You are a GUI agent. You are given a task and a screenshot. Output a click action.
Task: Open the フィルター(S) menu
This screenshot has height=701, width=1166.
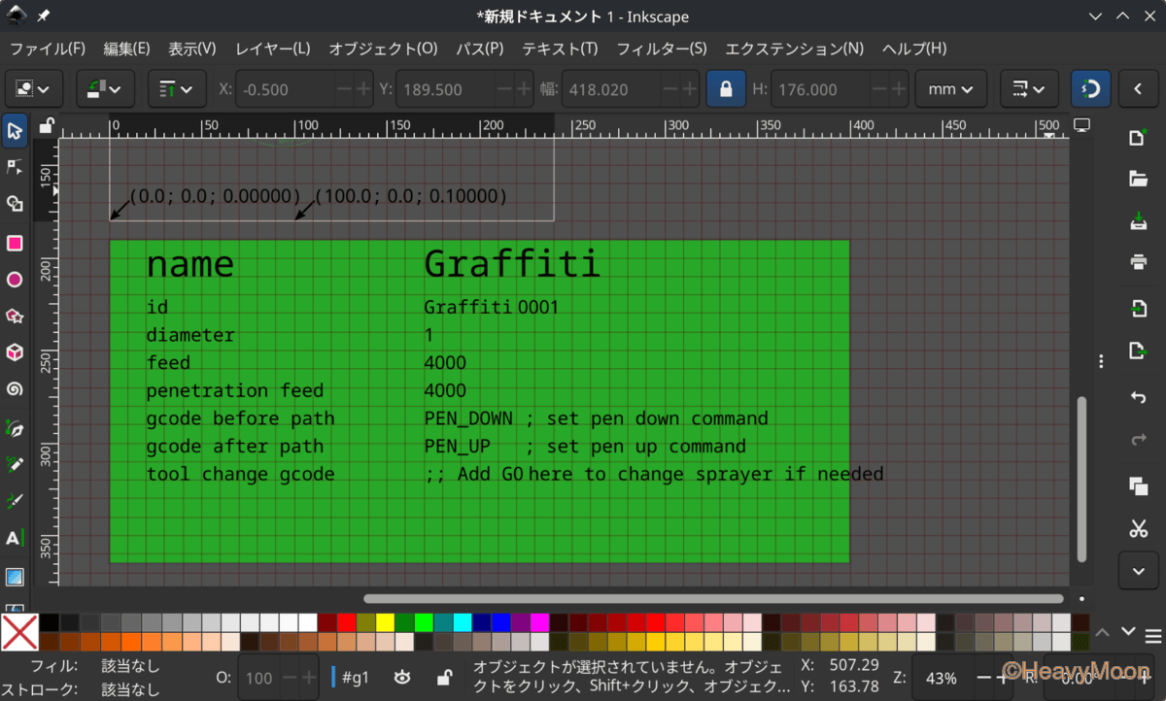point(661,49)
